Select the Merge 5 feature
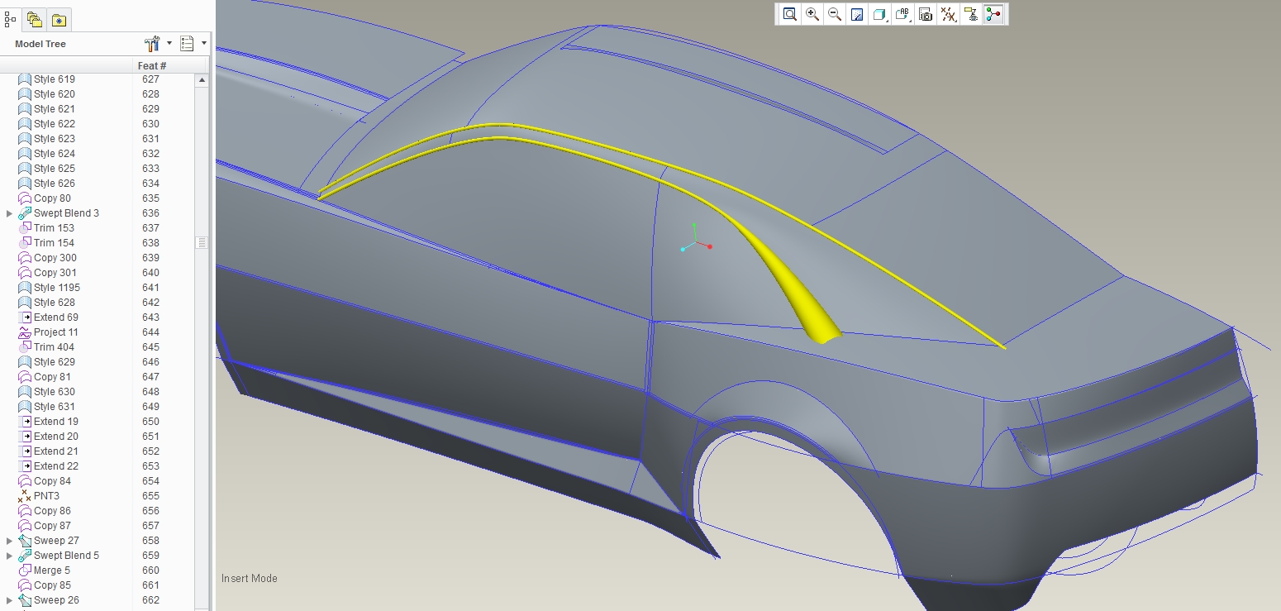The height and width of the screenshot is (611, 1281). (x=52, y=570)
